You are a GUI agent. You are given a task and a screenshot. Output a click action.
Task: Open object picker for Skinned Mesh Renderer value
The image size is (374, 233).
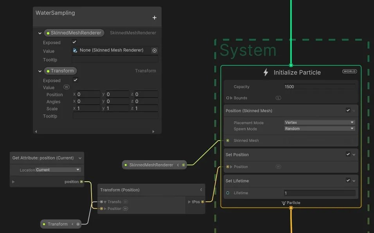[154, 51]
